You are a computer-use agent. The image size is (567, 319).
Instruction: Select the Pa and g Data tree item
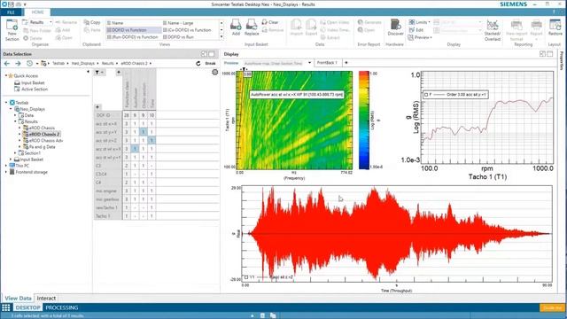[39, 147]
